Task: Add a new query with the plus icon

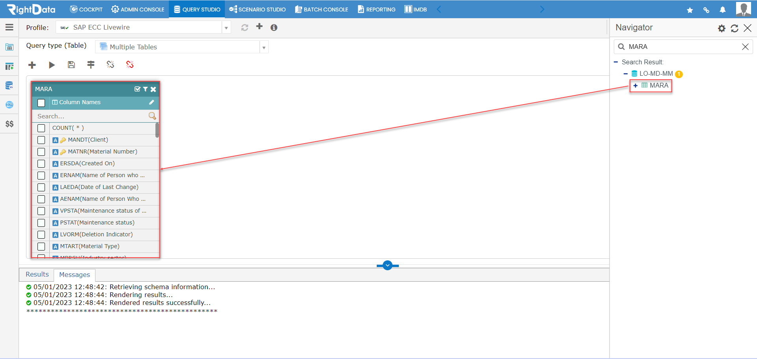Action: coord(32,65)
